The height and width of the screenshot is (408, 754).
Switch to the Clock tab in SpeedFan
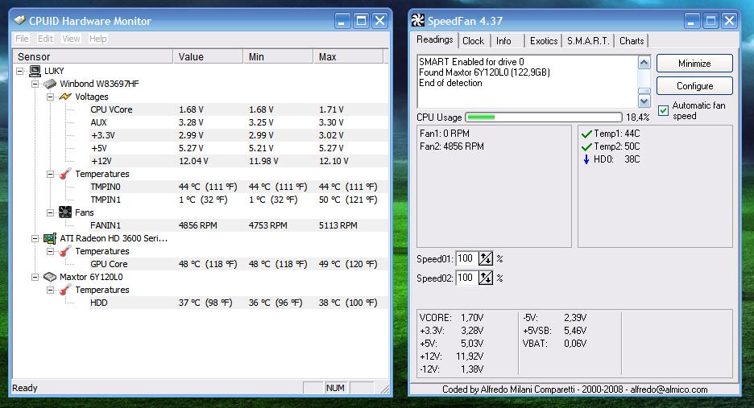tap(473, 41)
